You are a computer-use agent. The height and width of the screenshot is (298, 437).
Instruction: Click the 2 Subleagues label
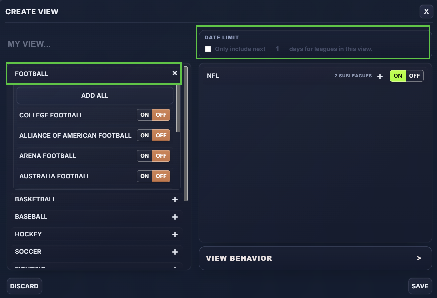point(353,76)
